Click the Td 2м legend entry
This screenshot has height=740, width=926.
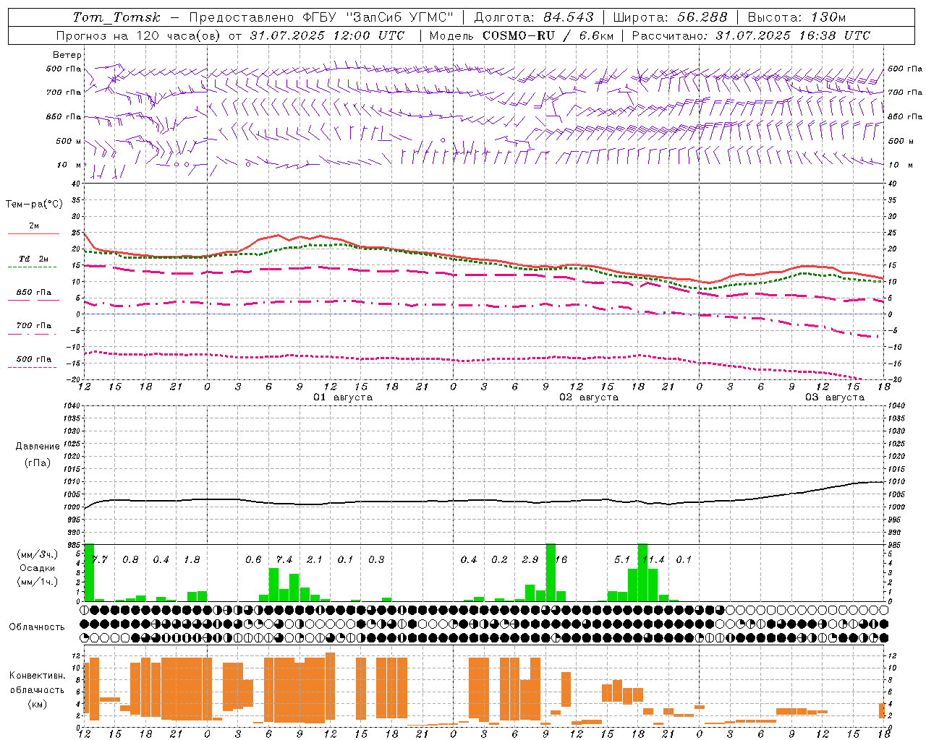point(34,259)
